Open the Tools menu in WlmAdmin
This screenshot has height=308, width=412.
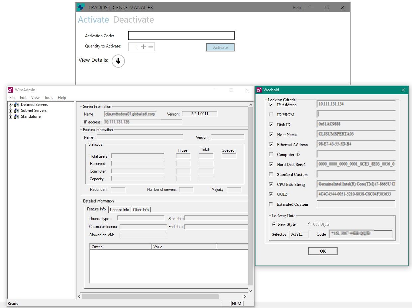pos(49,98)
